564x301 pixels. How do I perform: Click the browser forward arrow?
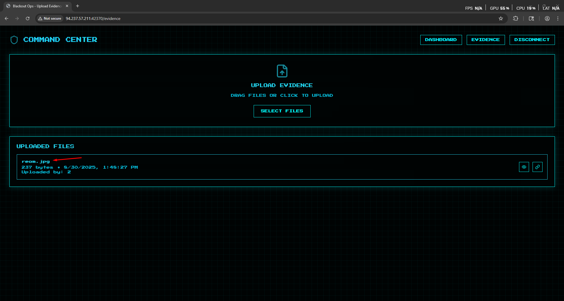pyautogui.click(x=17, y=18)
